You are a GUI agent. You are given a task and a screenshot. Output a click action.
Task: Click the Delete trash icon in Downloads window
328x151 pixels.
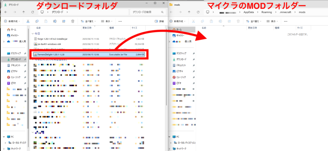72,21
